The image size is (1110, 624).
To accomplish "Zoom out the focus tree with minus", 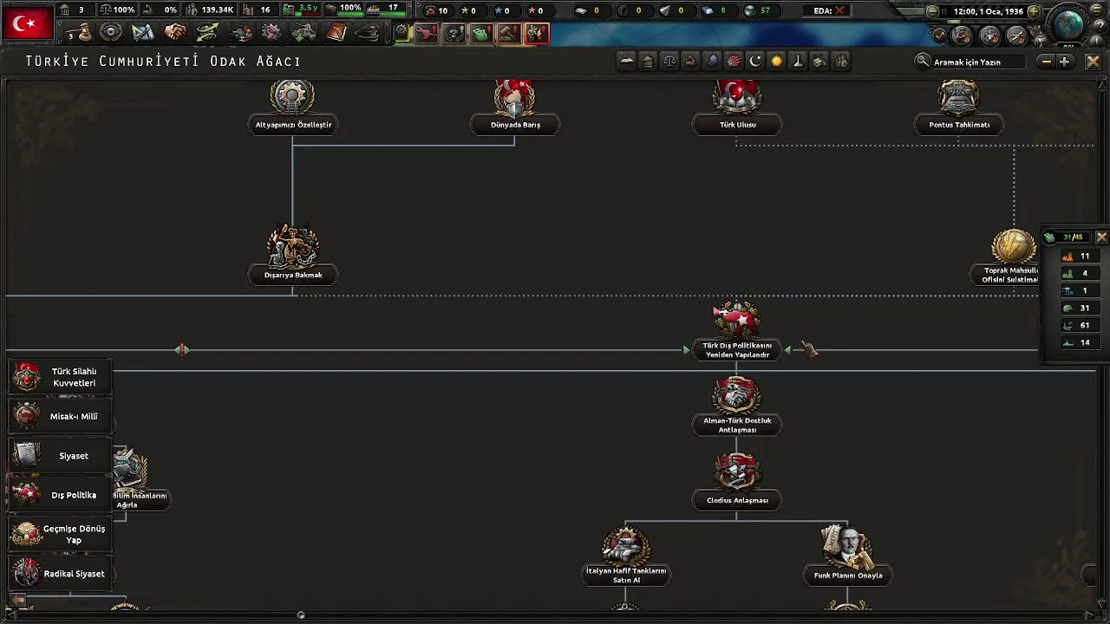I will tap(1047, 62).
